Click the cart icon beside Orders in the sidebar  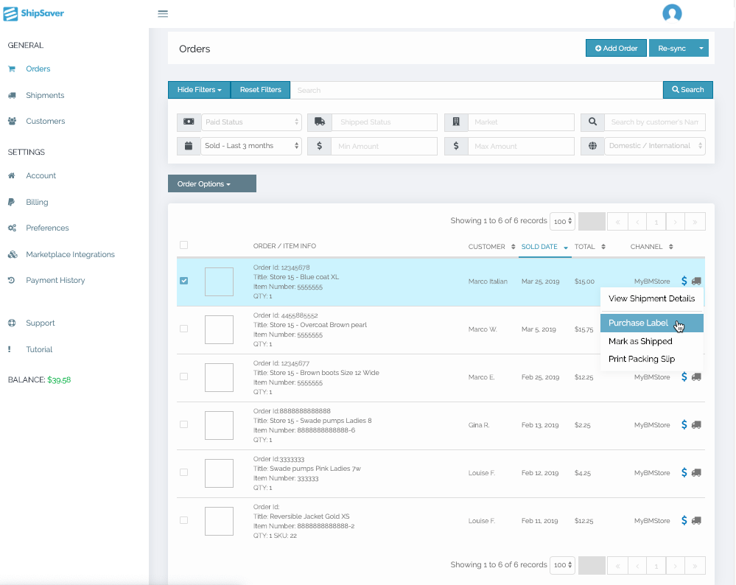pyautogui.click(x=12, y=69)
